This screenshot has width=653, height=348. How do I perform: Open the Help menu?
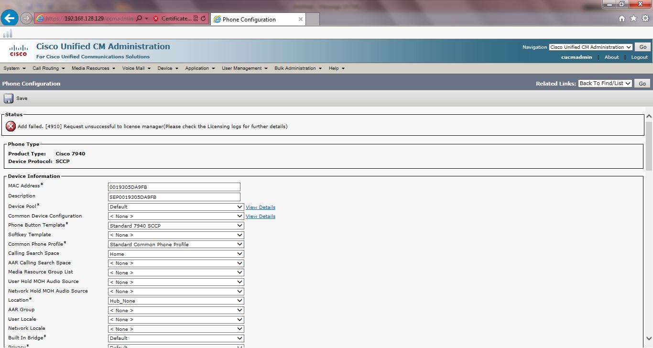click(x=337, y=68)
